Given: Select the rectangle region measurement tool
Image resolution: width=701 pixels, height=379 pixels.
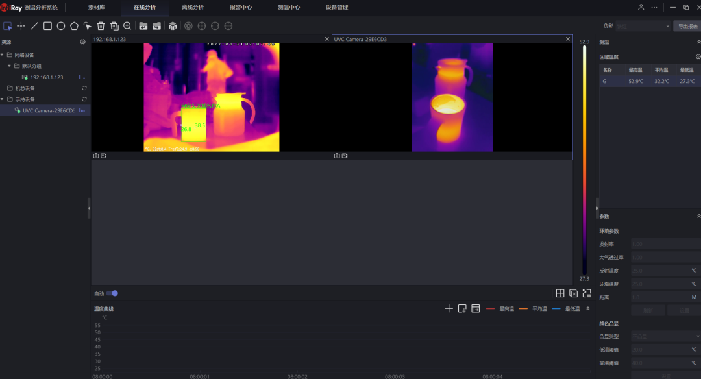Looking at the screenshot, I should coord(47,26).
